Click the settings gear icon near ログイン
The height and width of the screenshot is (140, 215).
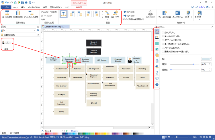(207, 7)
